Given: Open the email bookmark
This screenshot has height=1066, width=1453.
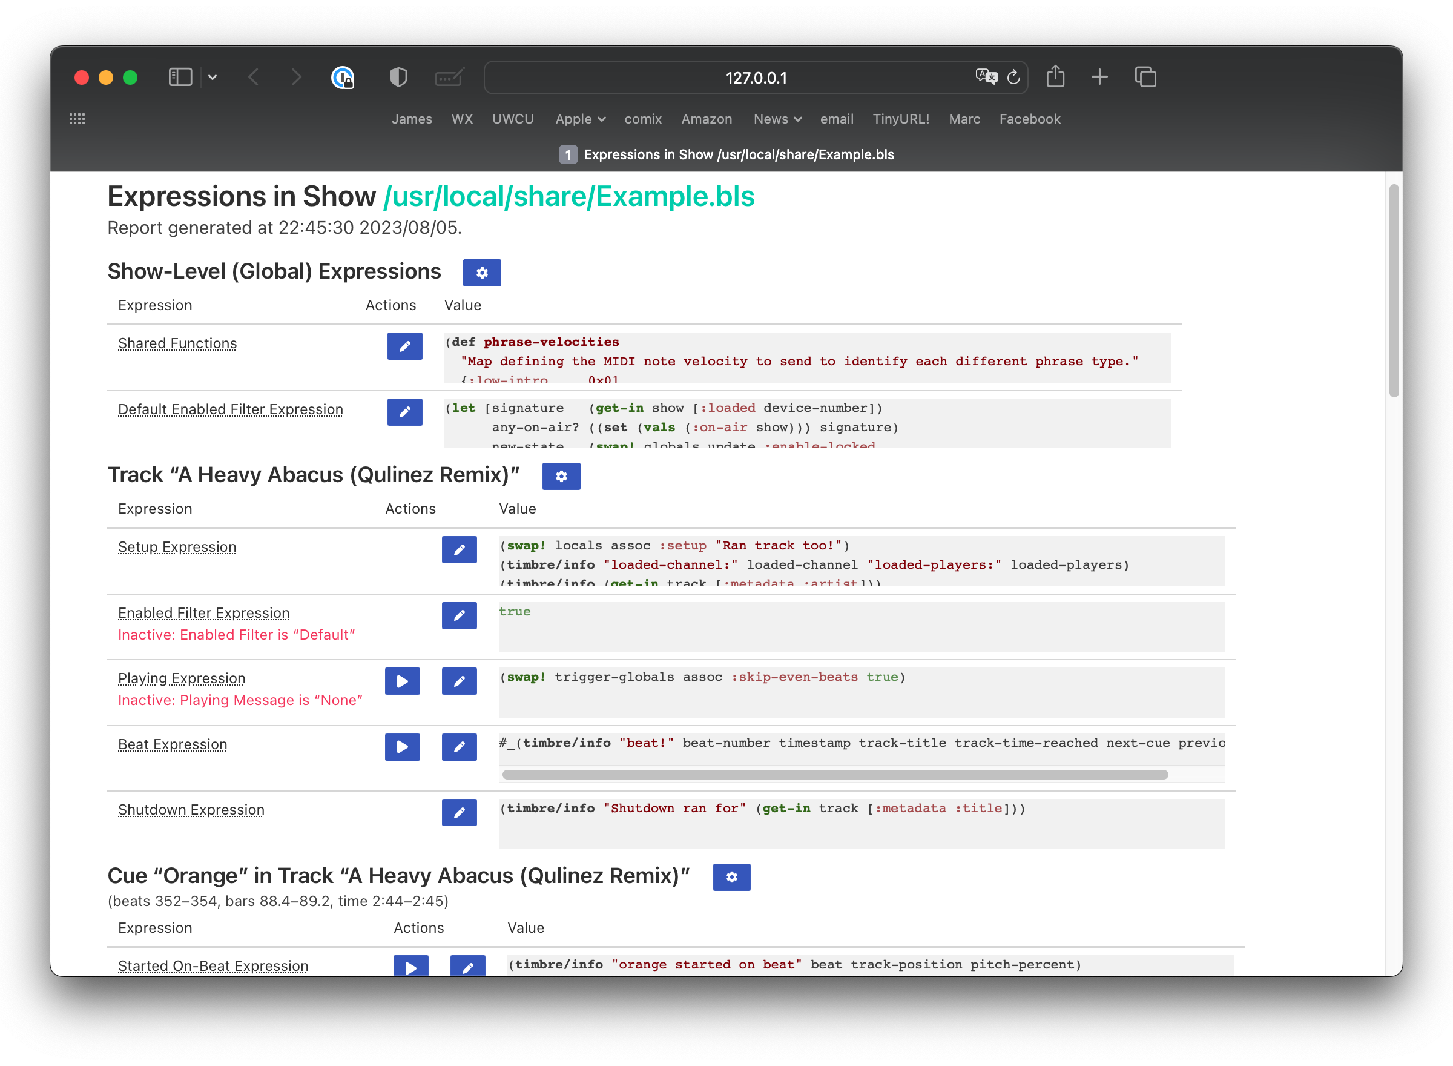Looking at the screenshot, I should (837, 119).
